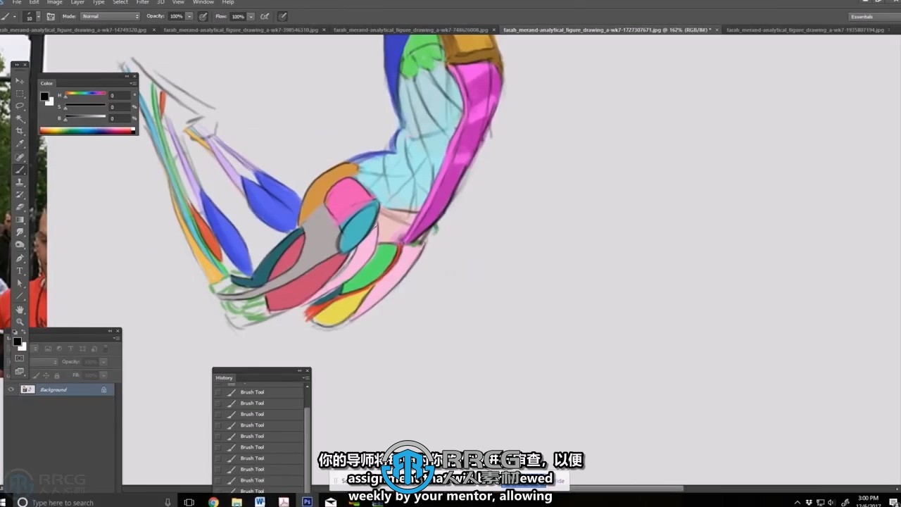This screenshot has width=901, height=507.
Task: Open the History panel menu
Action: pyautogui.click(x=305, y=378)
